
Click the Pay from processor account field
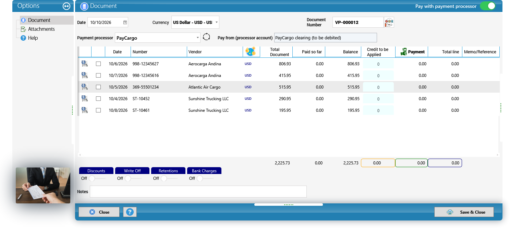tap(325, 38)
